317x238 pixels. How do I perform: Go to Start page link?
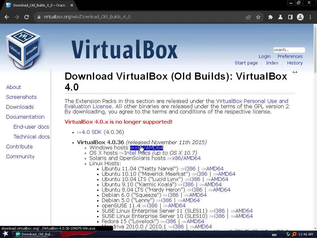246,63
